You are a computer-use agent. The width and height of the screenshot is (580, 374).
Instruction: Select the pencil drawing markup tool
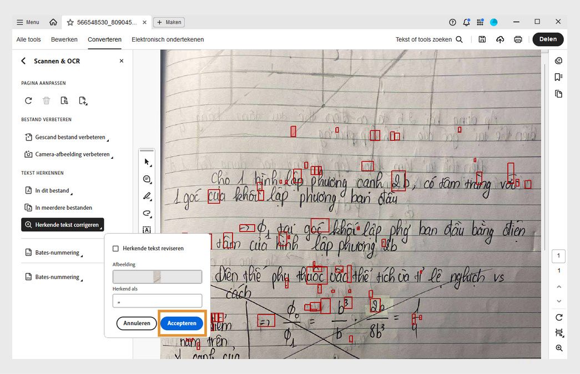coord(147,195)
